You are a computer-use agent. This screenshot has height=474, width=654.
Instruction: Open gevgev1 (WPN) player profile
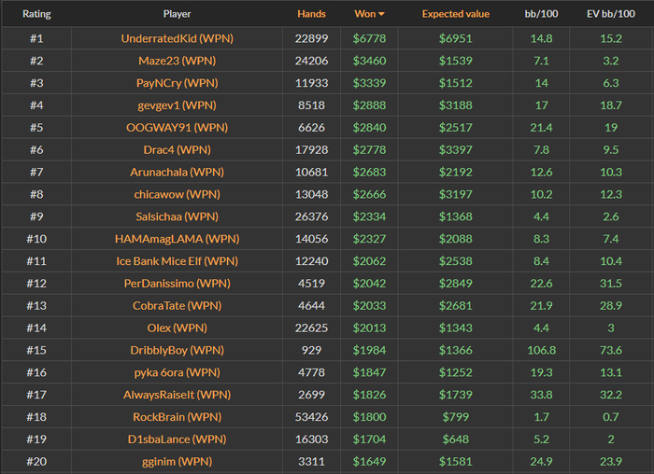tap(177, 105)
